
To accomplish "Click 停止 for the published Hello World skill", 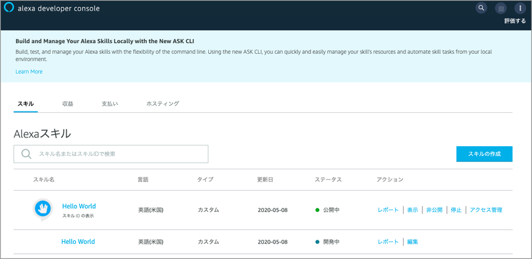I will (456, 210).
